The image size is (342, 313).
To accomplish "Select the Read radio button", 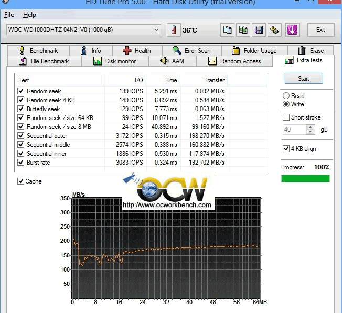I will (x=286, y=96).
